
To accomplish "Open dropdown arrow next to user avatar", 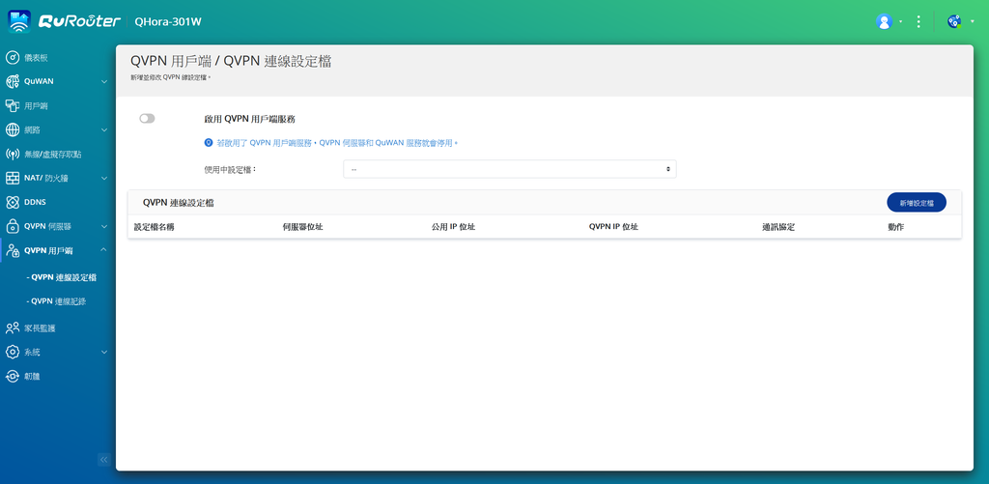I will [900, 21].
